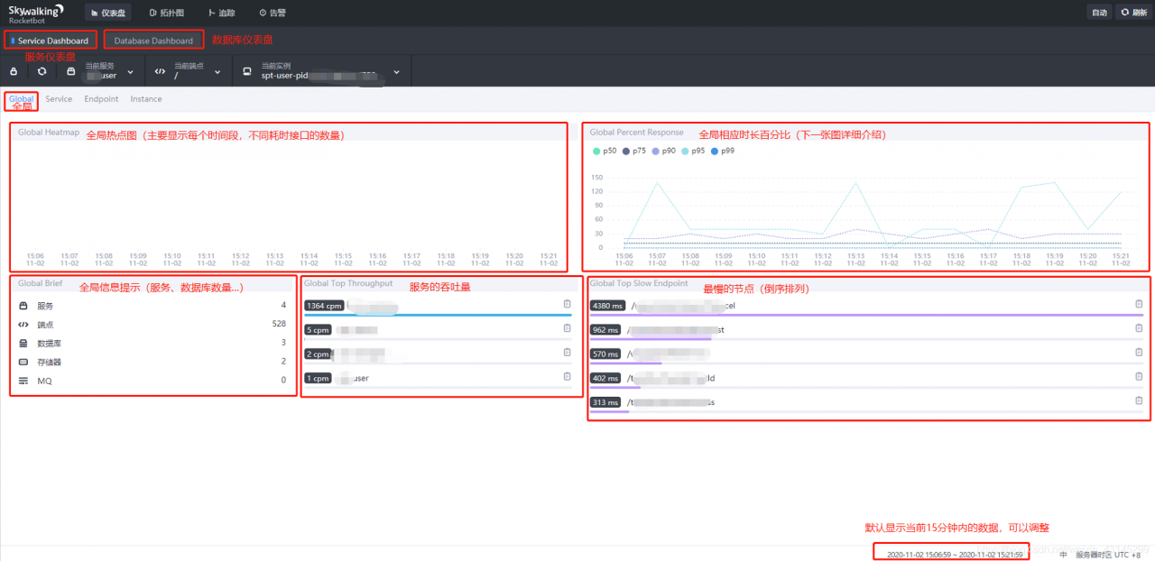
Task: Copy the 2 cpm service name
Action: click(x=568, y=353)
